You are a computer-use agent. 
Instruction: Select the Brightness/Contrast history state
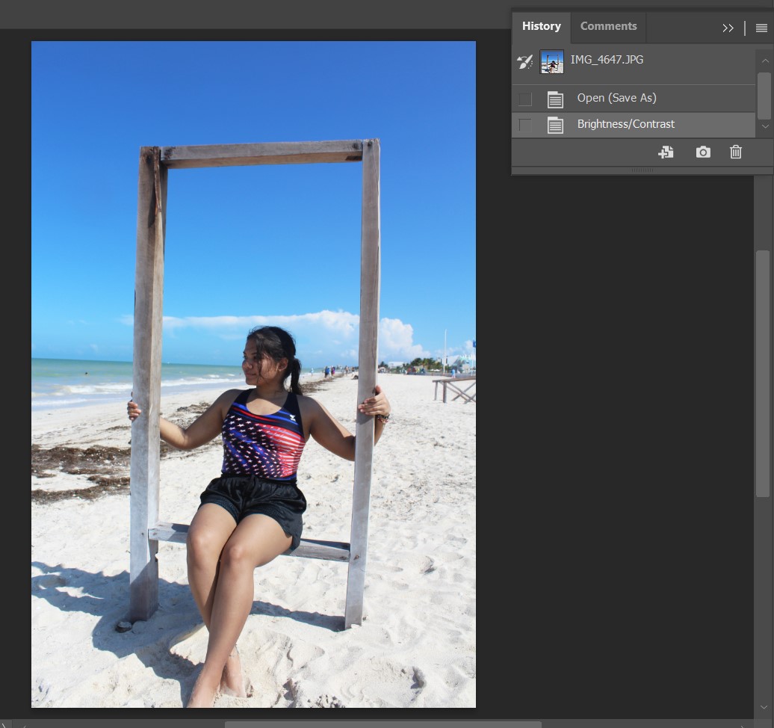click(x=625, y=125)
